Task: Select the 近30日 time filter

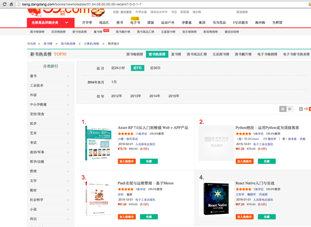Action: pyautogui.click(x=155, y=68)
